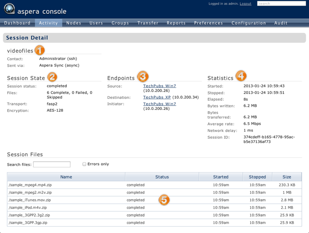Switch to the Activity tab

coord(49,23)
